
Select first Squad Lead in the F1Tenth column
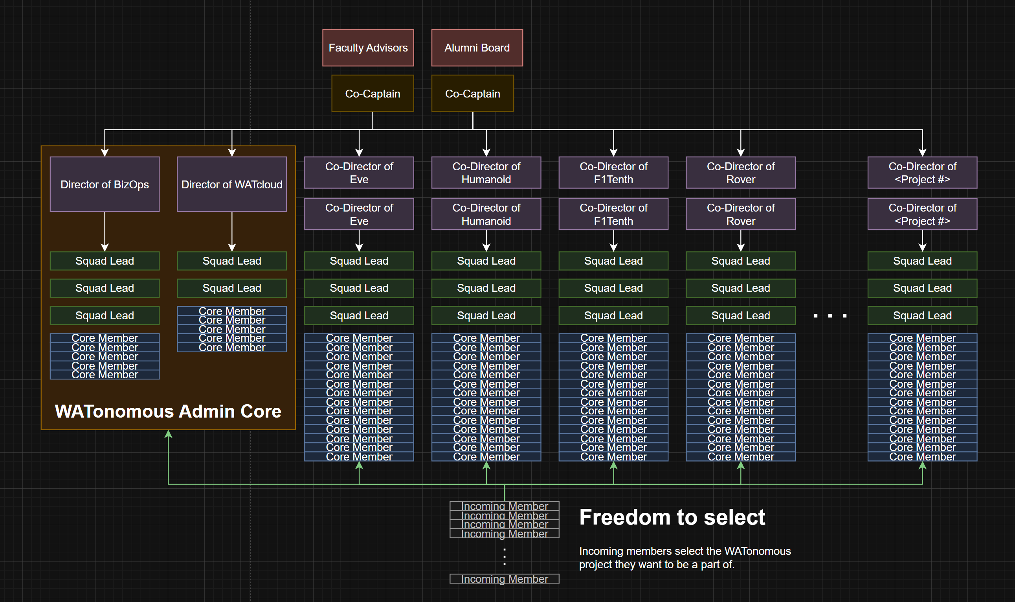click(614, 261)
